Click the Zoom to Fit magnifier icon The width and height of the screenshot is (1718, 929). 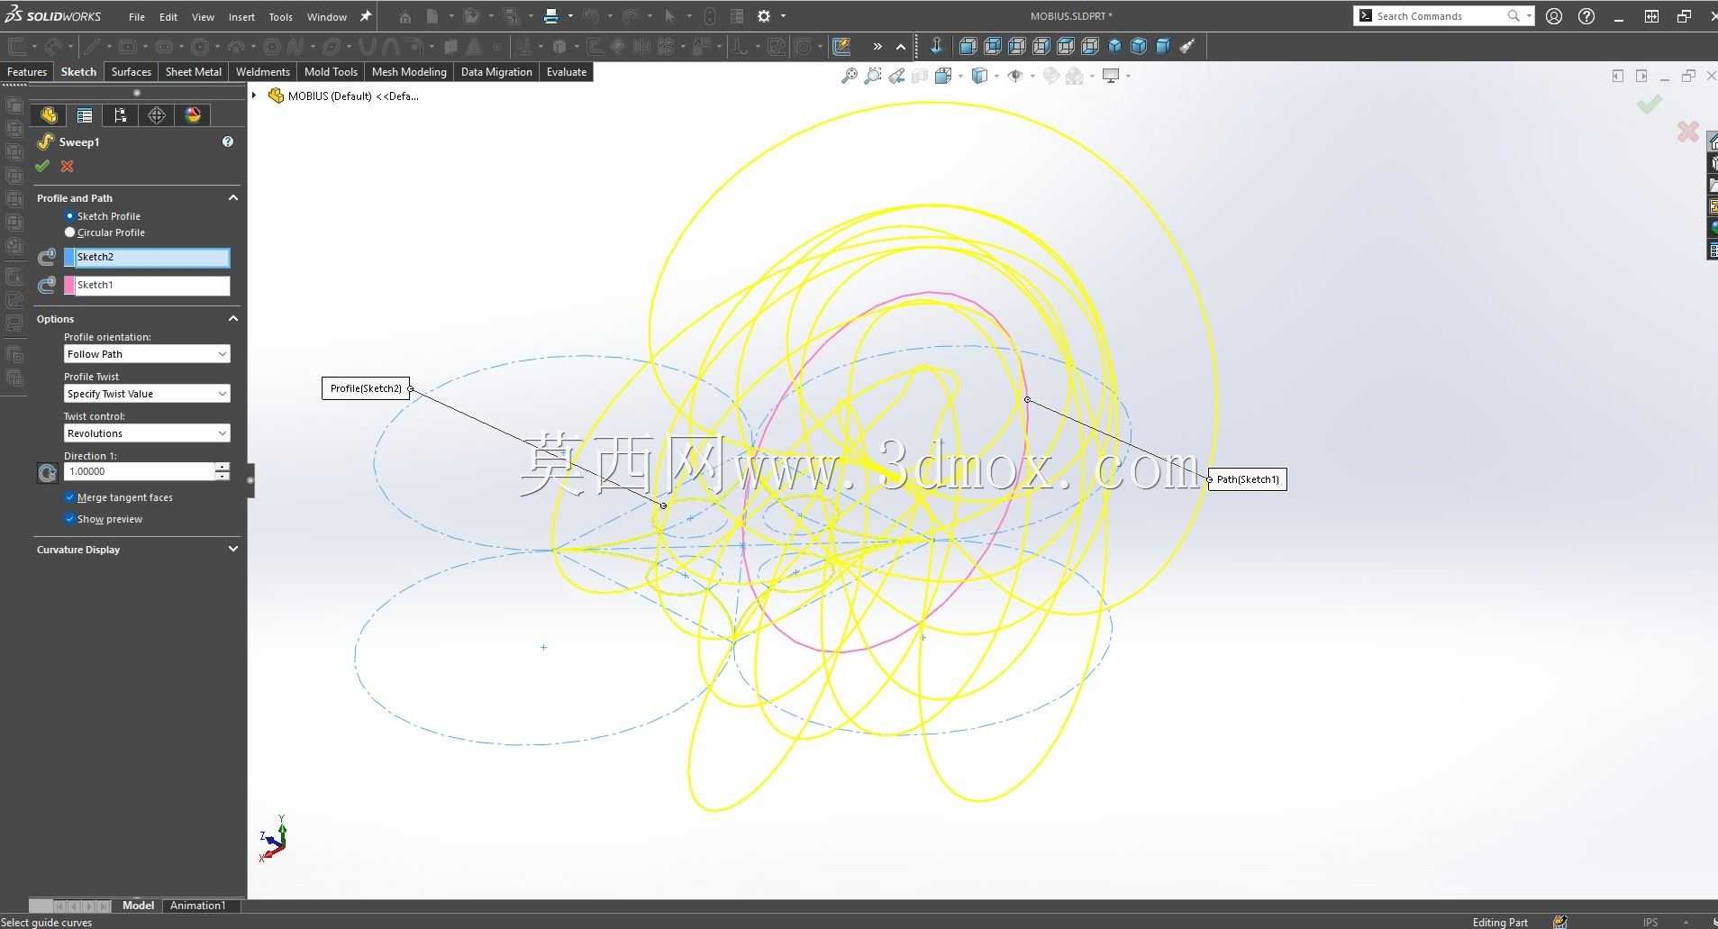point(849,76)
